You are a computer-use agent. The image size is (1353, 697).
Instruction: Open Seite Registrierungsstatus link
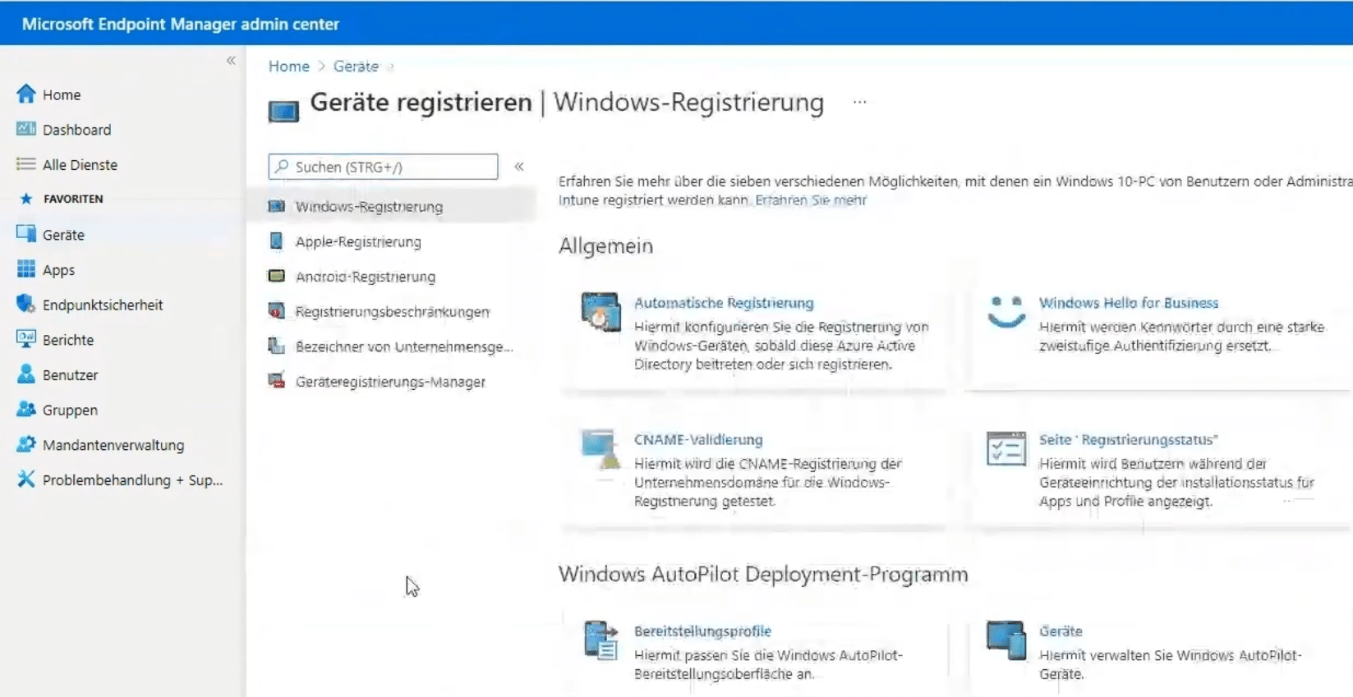click(1128, 440)
